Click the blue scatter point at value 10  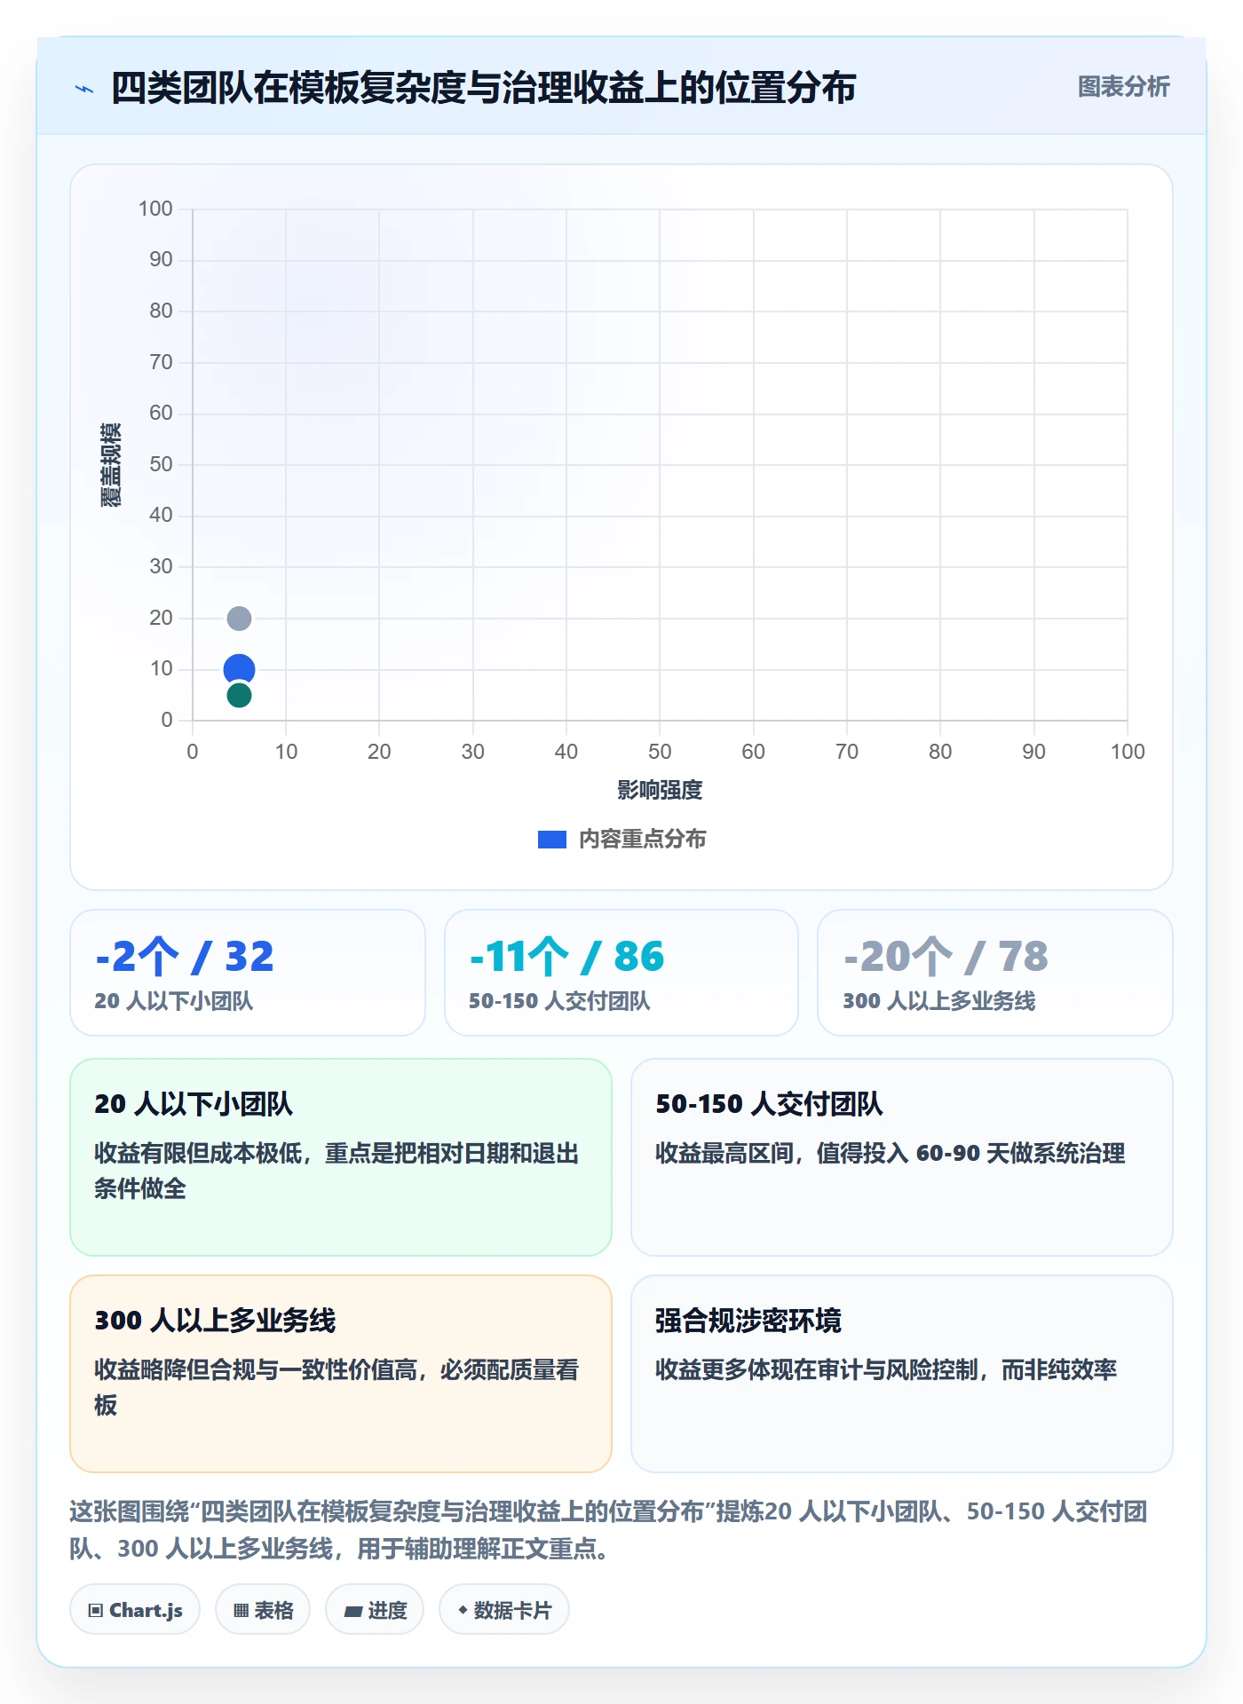point(239,669)
